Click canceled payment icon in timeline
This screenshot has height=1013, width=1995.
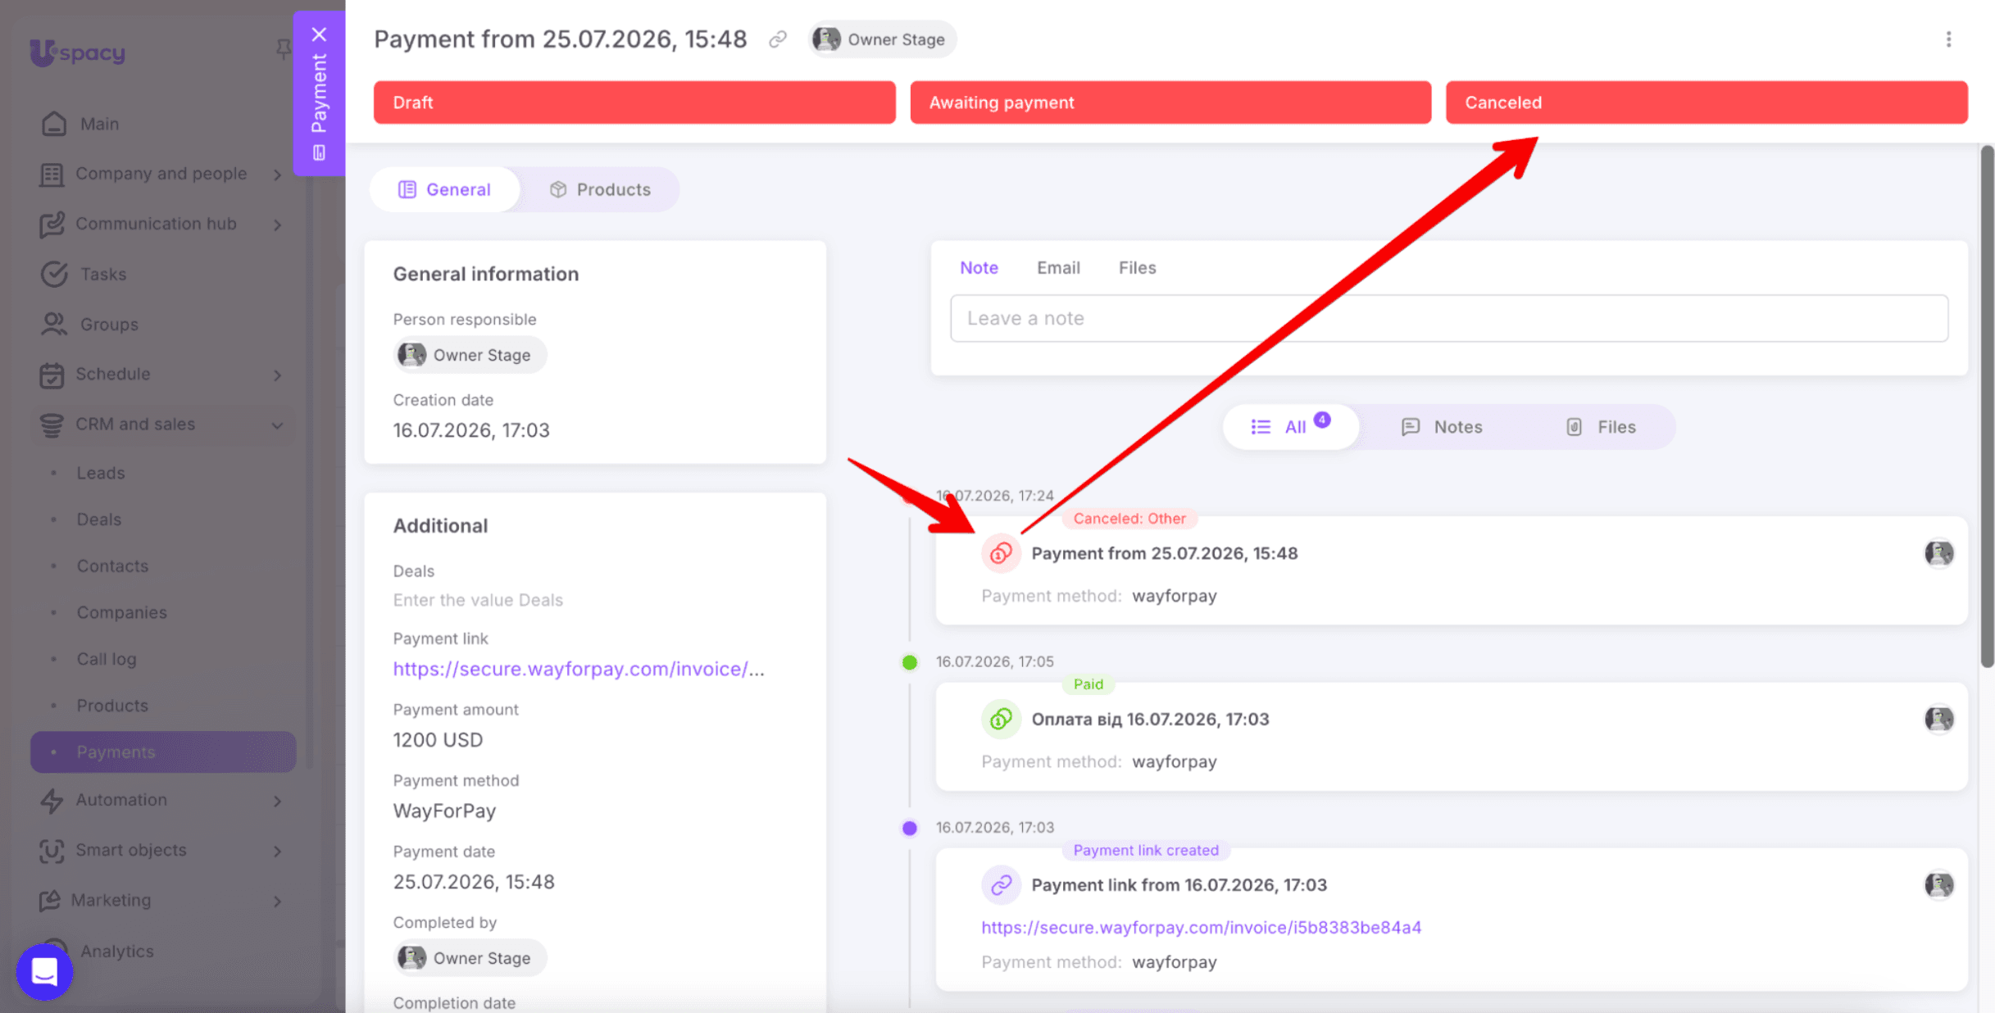point(1001,553)
